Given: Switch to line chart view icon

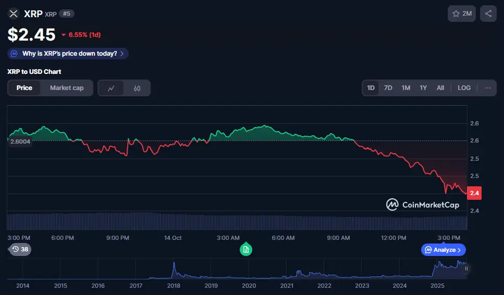Looking at the screenshot, I should pyautogui.click(x=111, y=88).
